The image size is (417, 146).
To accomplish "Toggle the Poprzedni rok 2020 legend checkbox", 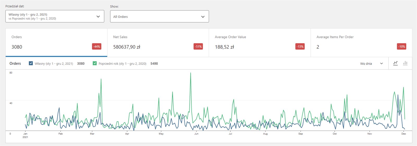I will click(x=95, y=63).
